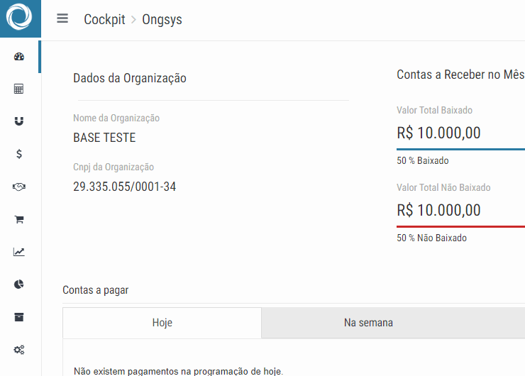Click the Nome da Organização label
525x376 pixels.
(x=116, y=118)
